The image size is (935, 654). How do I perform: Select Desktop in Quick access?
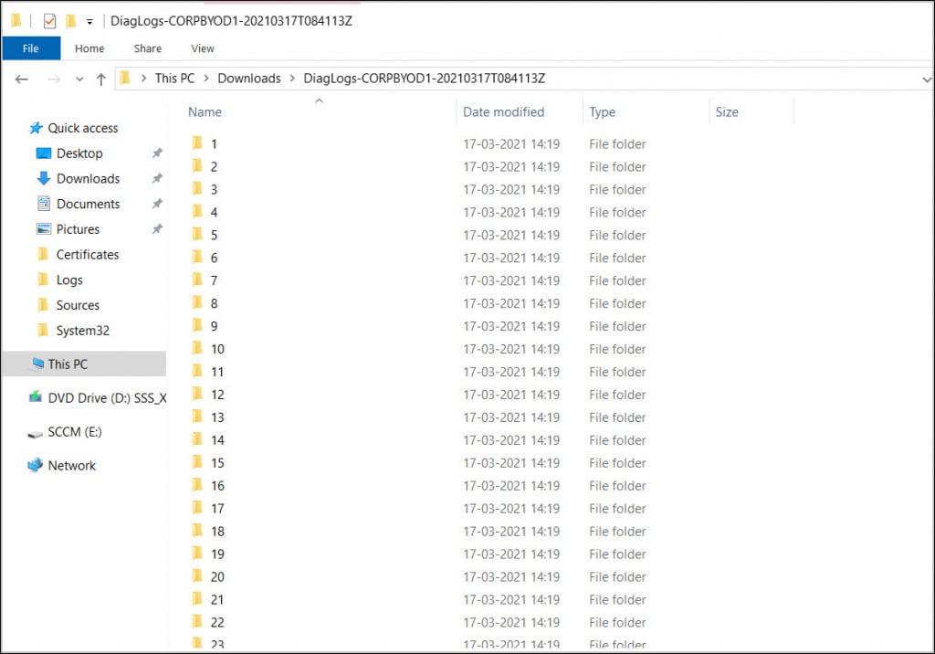coord(79,153)
